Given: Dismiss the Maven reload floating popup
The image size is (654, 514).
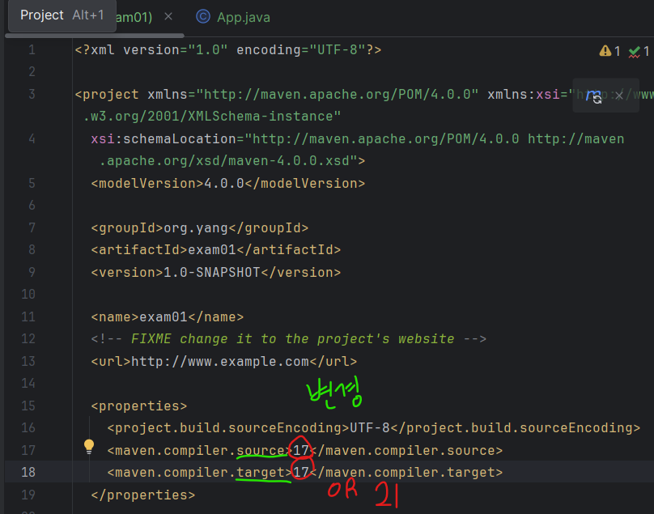Looking at the screenshot, I should tap(619, 96).
